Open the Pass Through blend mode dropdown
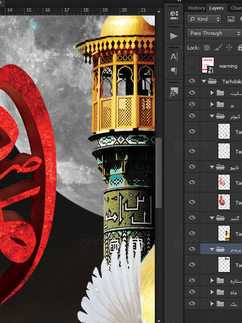 click(x=214, y=33)
